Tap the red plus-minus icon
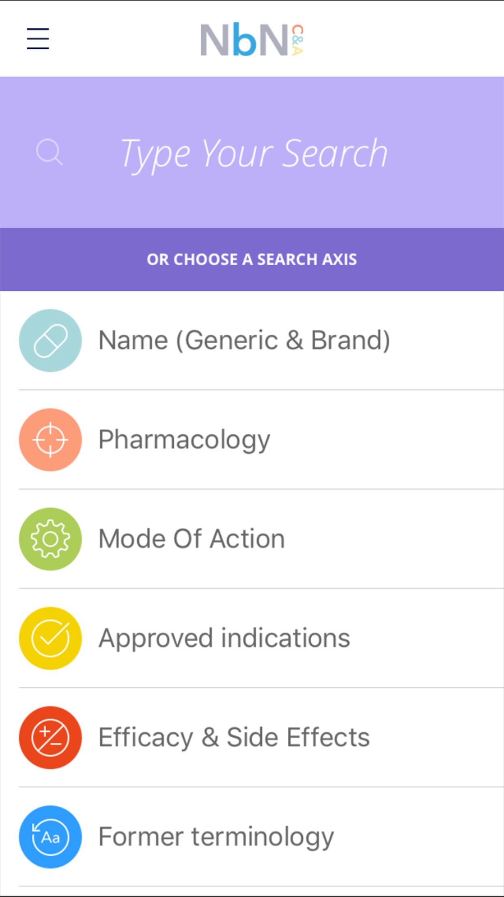 (x=50, y=737)
